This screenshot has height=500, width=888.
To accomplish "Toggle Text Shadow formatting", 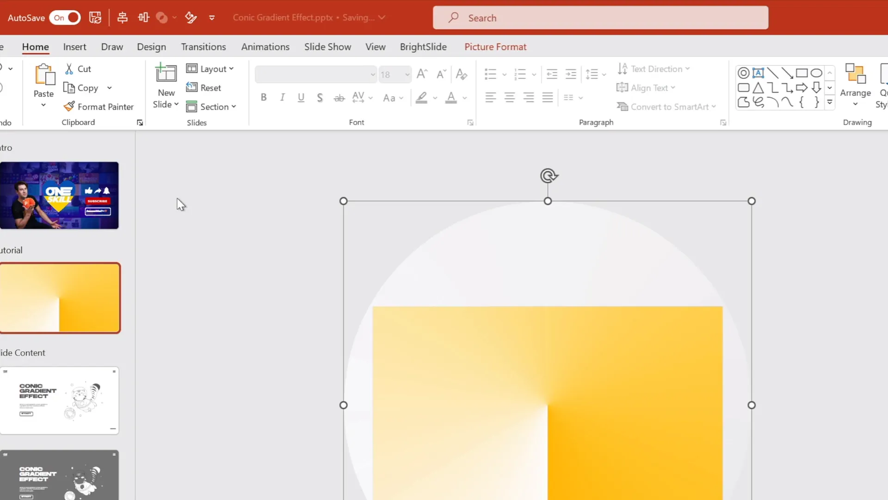I will [x=320, y=98].
